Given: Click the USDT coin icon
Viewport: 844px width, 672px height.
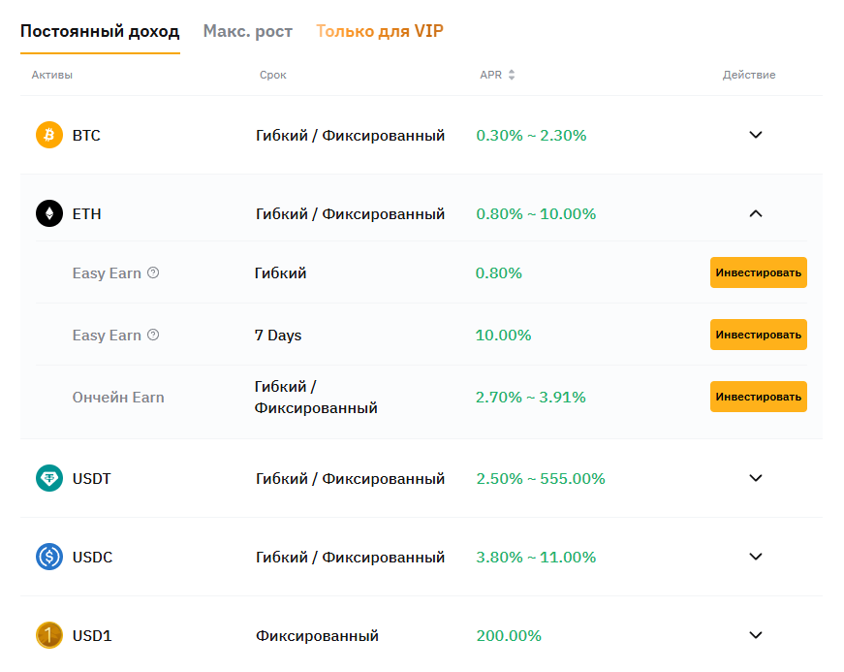Looking at the screenshot, I should coord(49,478).
